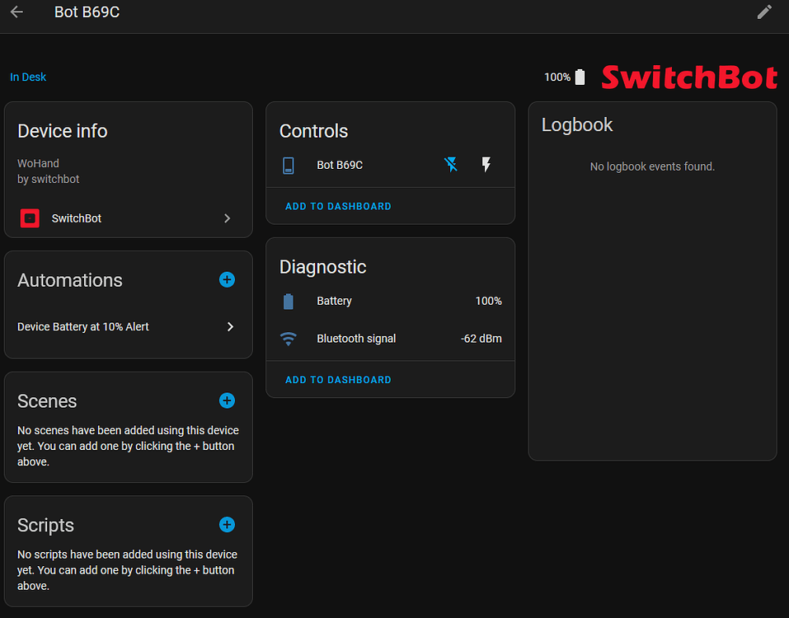This screenshot has height=618, width=789.
Task: Open the In Desk area link
Action: click(x=28, y=77)
